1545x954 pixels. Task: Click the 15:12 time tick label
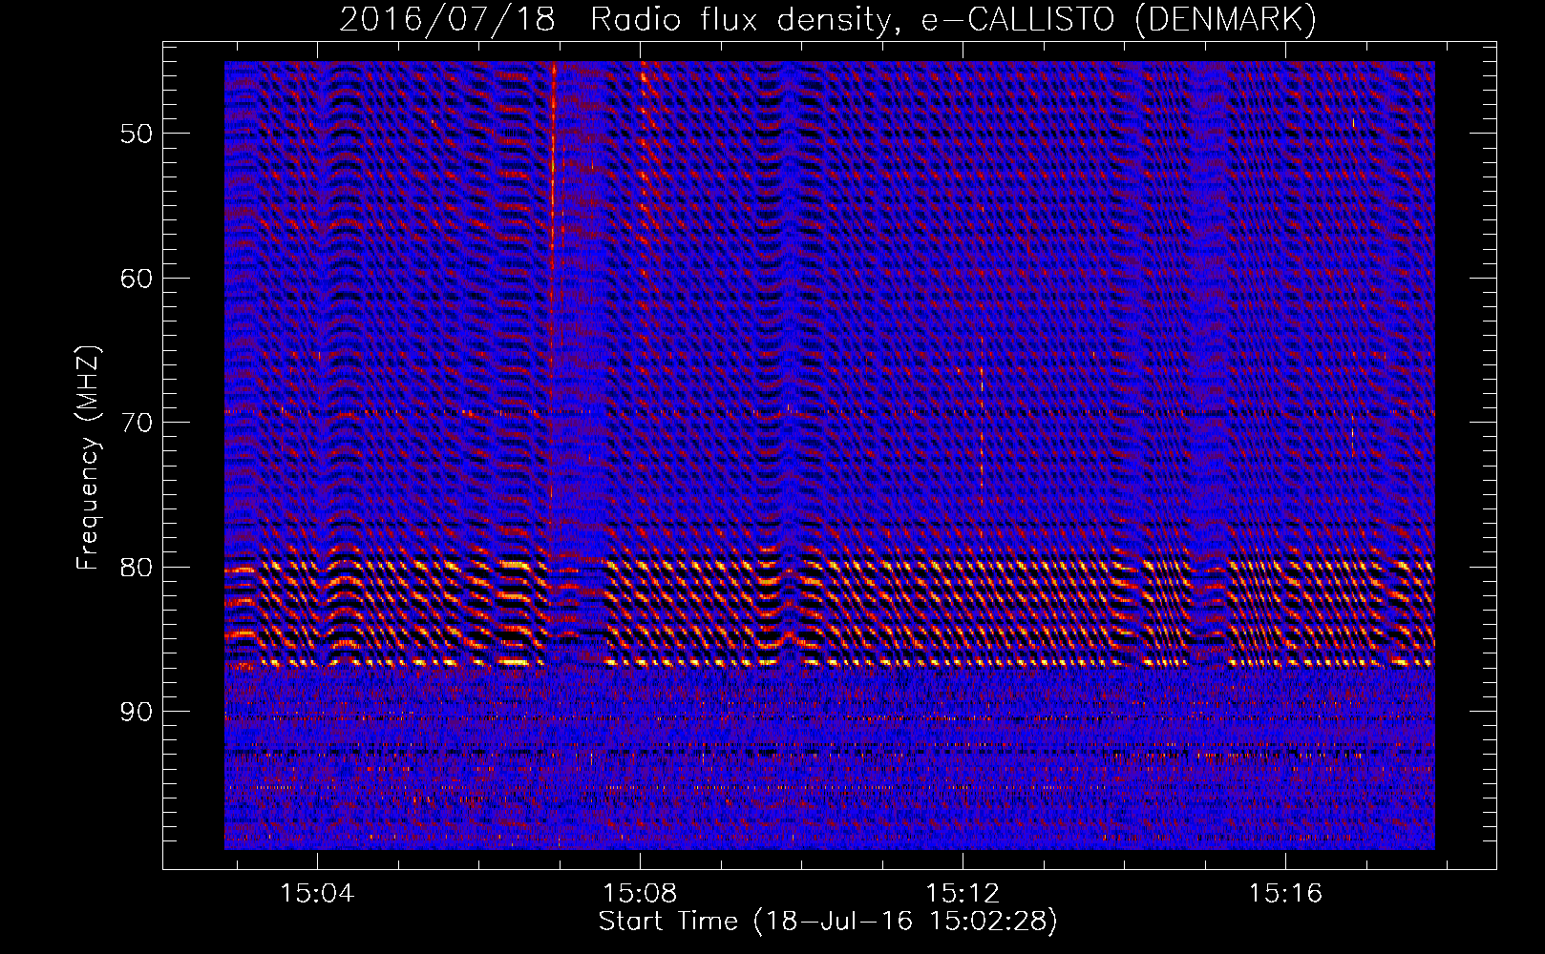click(x=963, y=893)
